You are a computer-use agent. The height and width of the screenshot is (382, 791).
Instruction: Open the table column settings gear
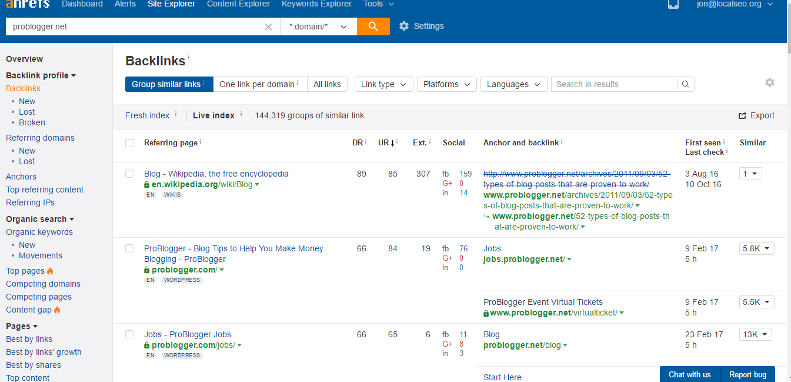(x=770, y=83)
